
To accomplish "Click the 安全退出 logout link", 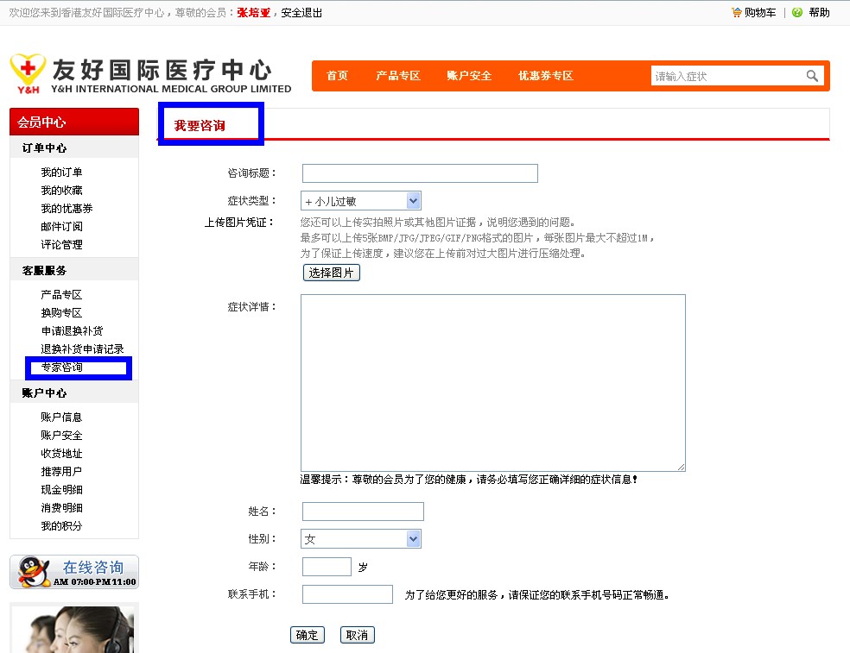I will point(301,12).
